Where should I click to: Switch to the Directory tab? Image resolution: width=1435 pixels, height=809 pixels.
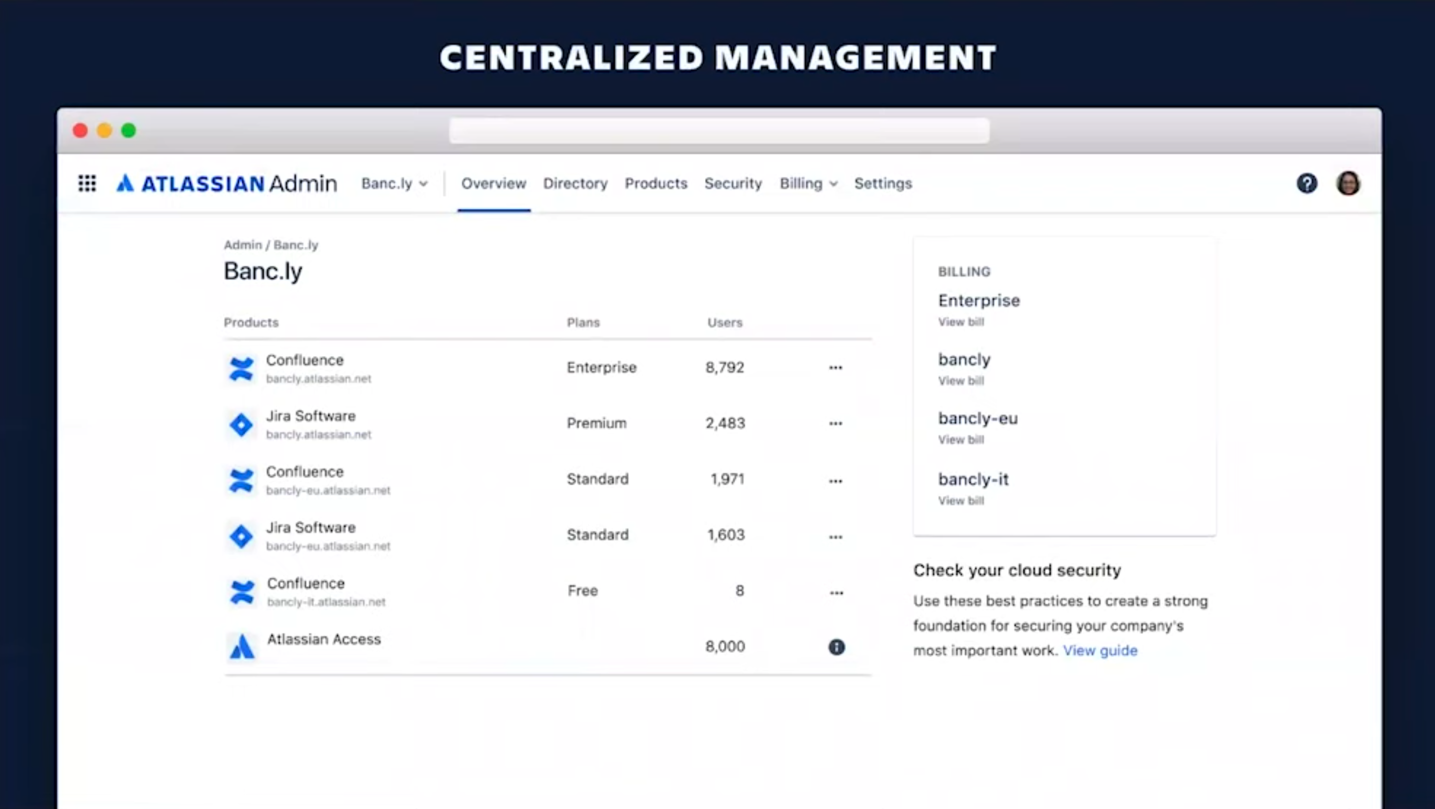pyautogui.click(x=575, y=183)
